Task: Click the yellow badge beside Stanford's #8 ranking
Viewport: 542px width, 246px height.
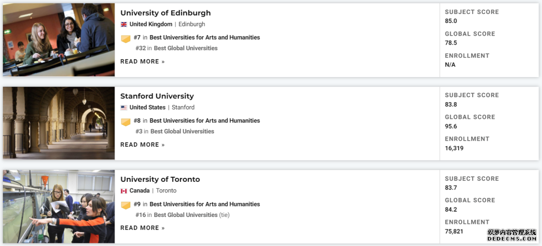Action: [126, 122]
